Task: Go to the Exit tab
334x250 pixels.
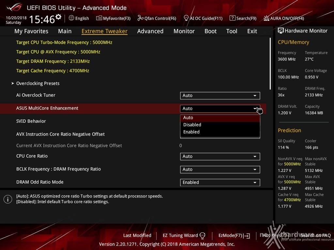Action: [x=252, y=31]
